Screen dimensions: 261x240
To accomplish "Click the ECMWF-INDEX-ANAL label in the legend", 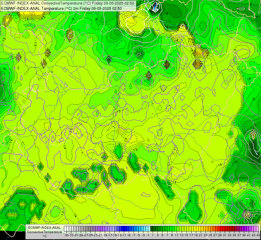I will pyautogui.click(x=45, y=227).
